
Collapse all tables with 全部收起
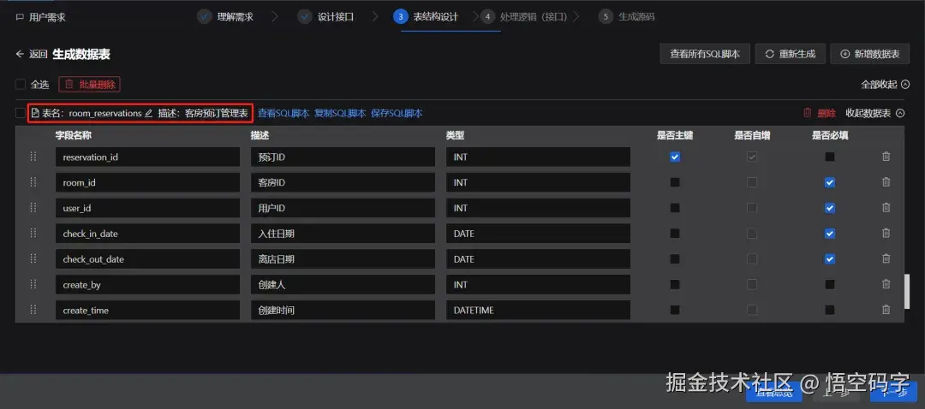(x=885, y=84)
